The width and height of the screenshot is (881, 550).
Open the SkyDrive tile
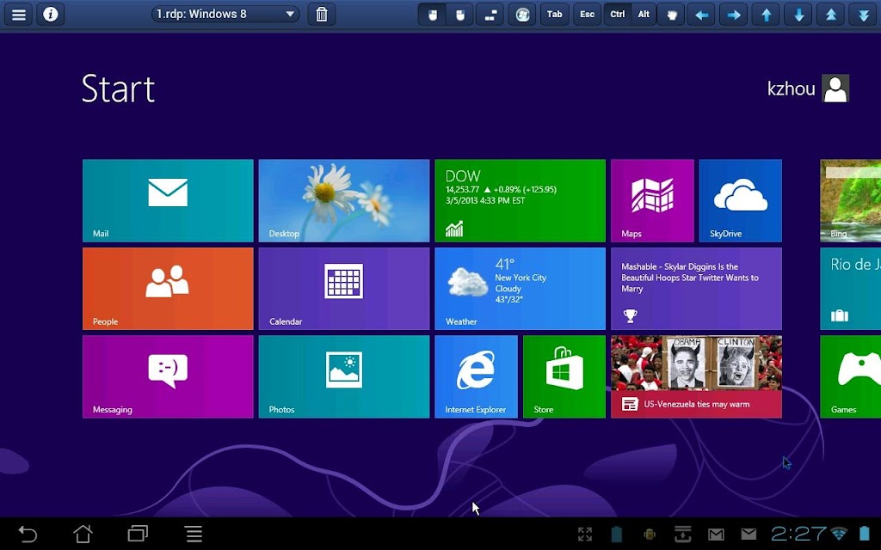[740, 200]
